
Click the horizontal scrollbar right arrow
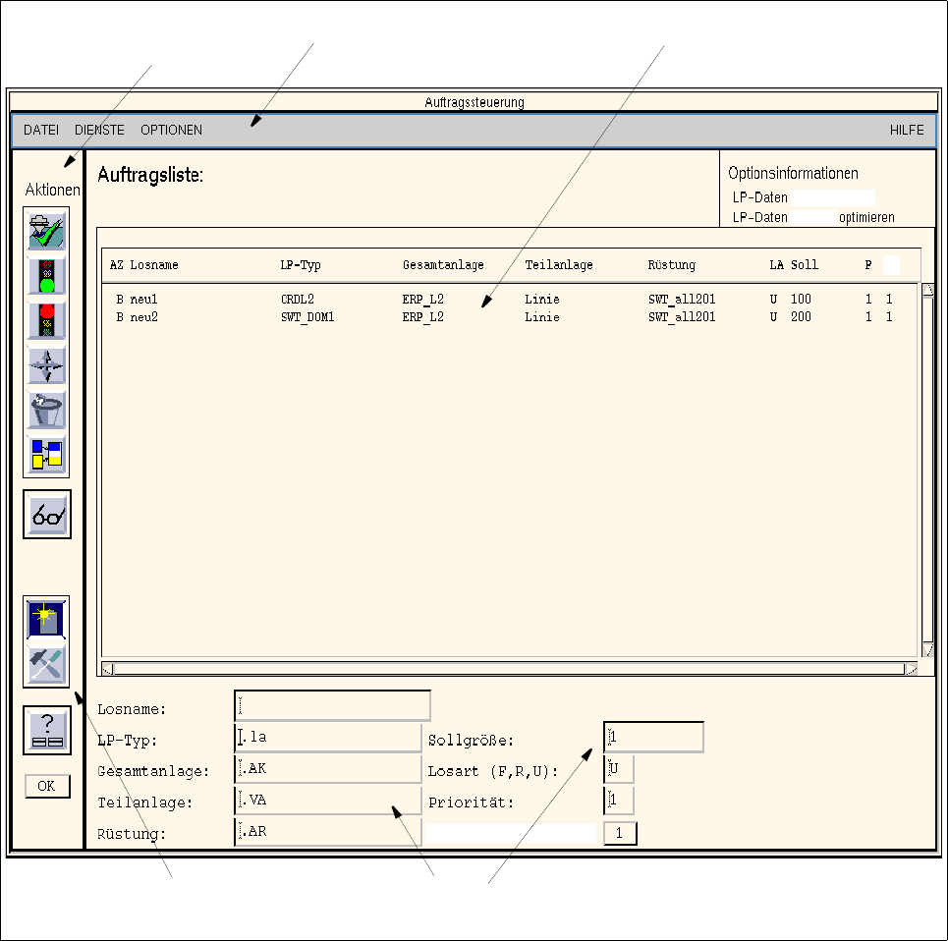[911, 669]
